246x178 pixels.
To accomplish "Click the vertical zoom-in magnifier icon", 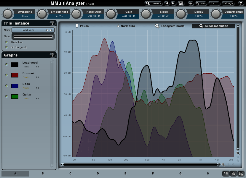I will click(x=238, y=153).
